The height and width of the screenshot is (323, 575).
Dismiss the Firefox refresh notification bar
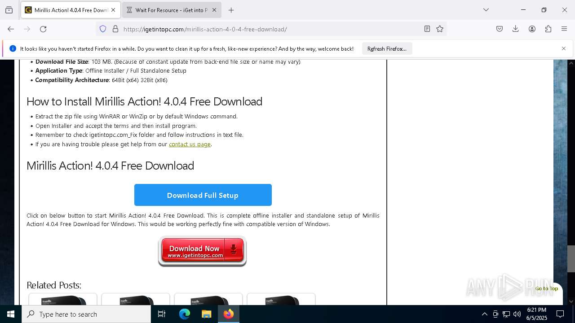[564, 48]
